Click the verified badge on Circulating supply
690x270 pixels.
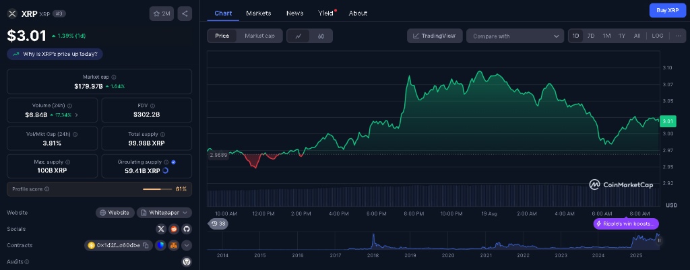click(173, 162)
